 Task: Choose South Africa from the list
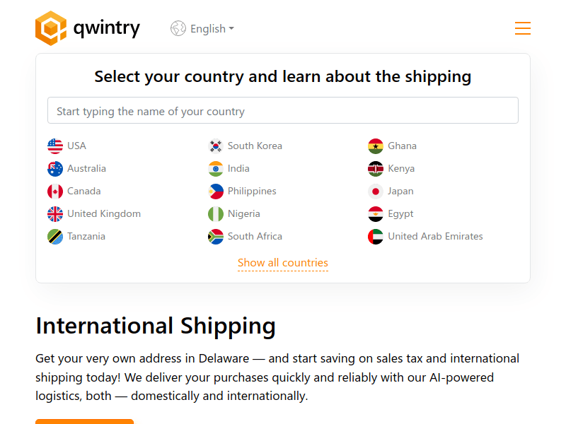[255, 236]
